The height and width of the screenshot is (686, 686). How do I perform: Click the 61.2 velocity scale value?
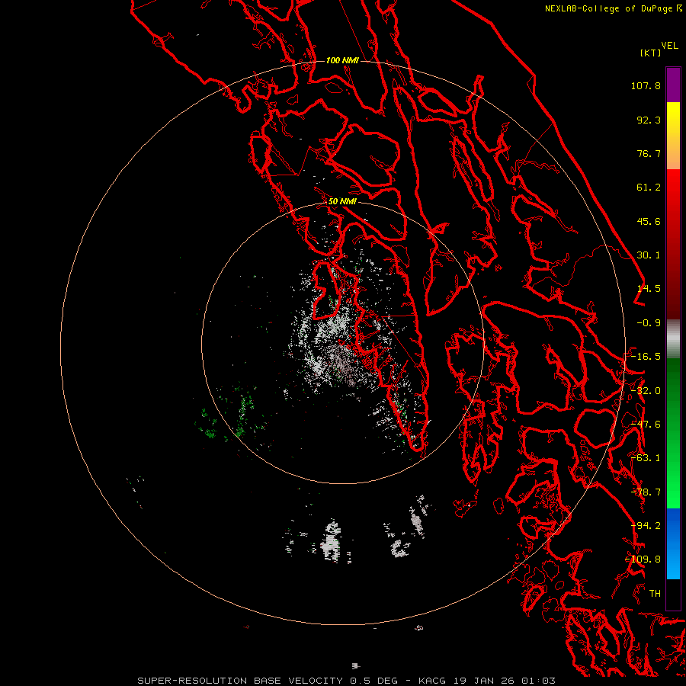649,188
